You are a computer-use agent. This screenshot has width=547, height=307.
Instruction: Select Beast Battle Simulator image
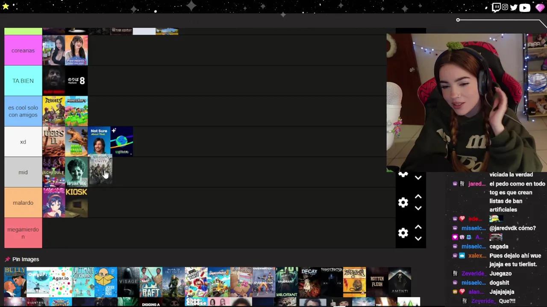tap(76, 142)
